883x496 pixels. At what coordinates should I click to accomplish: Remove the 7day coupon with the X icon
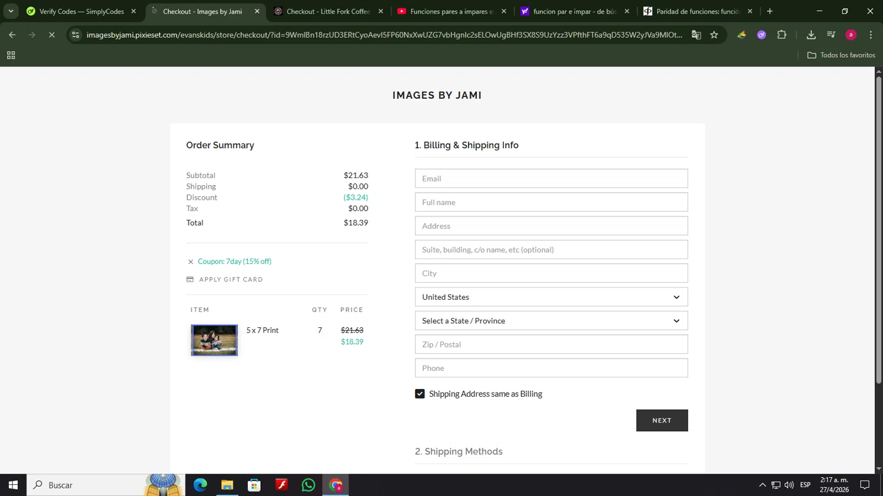click(190, 262)
